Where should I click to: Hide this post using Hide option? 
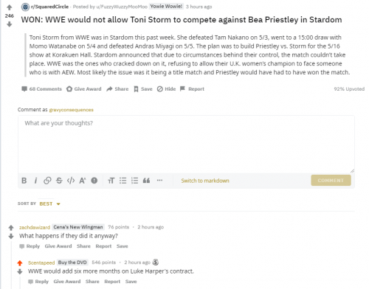[x=166, y=89]
